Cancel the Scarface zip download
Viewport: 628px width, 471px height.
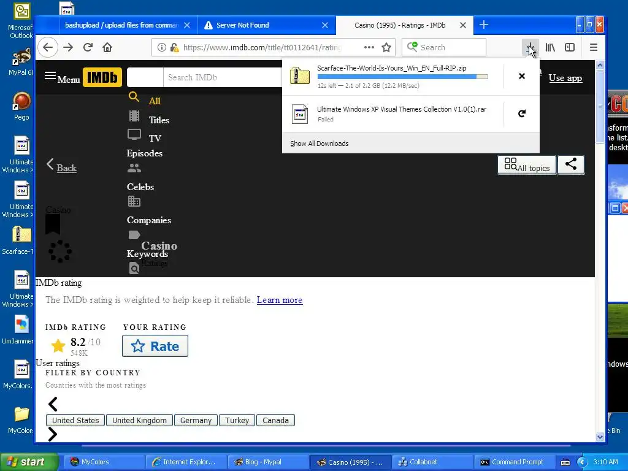[521, 75]
